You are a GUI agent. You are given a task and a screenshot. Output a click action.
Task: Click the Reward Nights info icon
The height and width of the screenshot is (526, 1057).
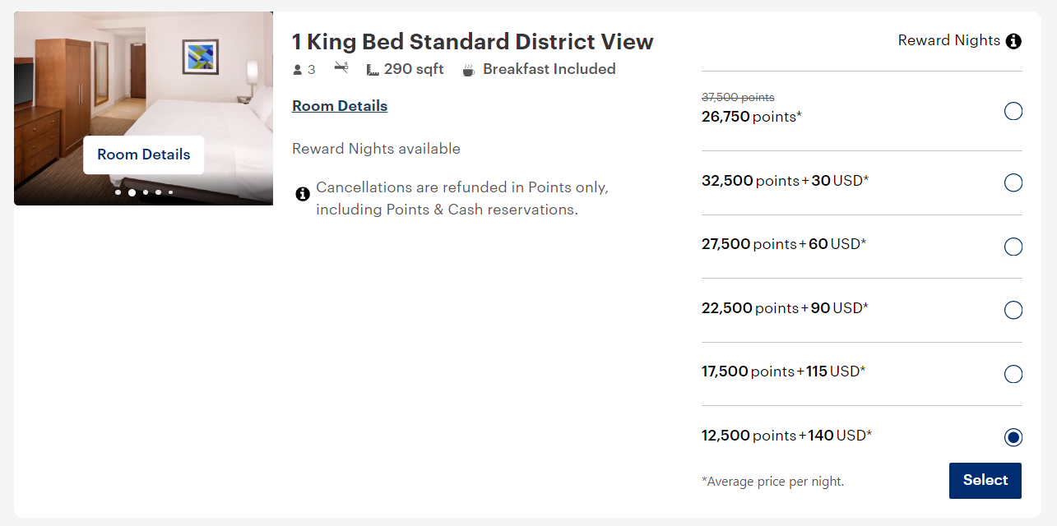tap(1013, 40)
